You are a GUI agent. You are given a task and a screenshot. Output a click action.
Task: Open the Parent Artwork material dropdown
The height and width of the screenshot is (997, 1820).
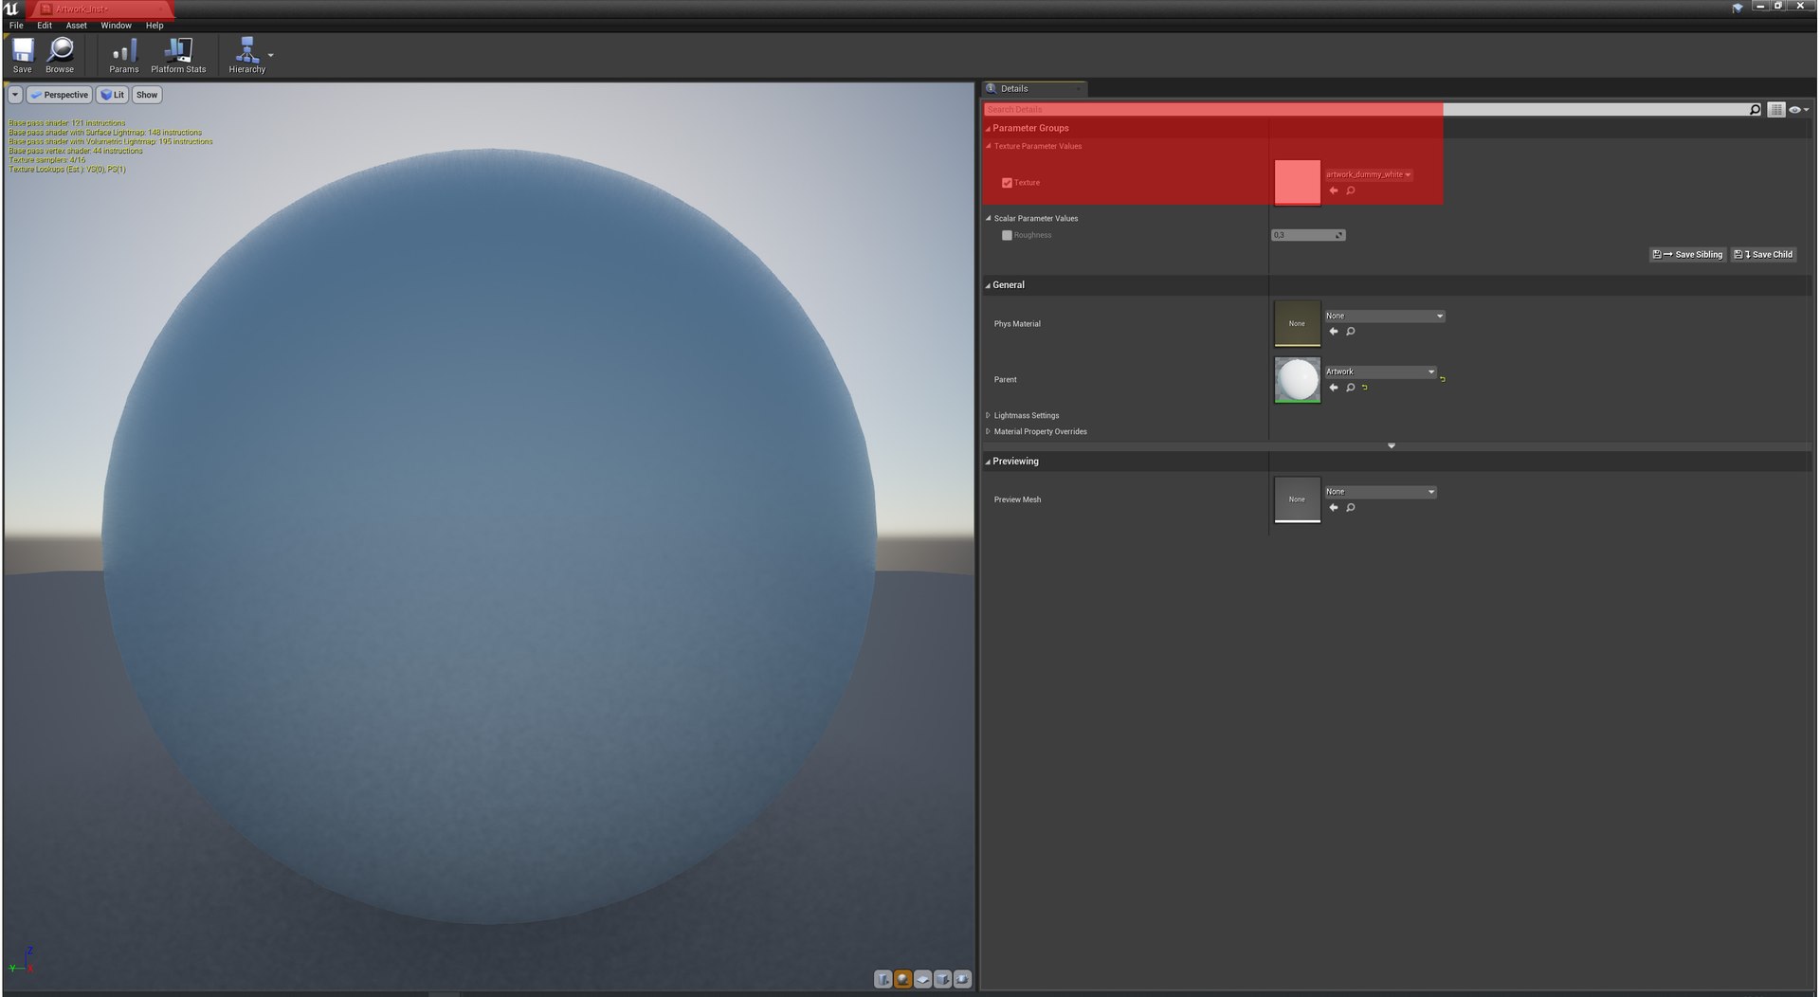click(1380, 372)
